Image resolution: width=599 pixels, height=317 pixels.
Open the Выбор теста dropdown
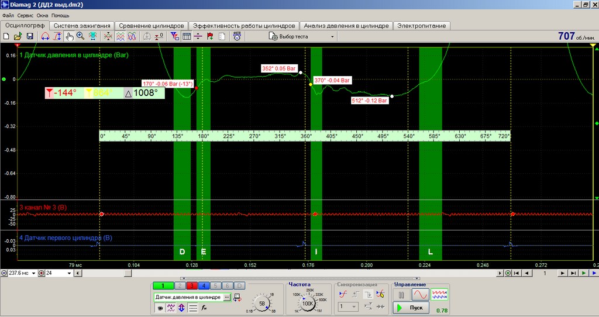[332, 37]
